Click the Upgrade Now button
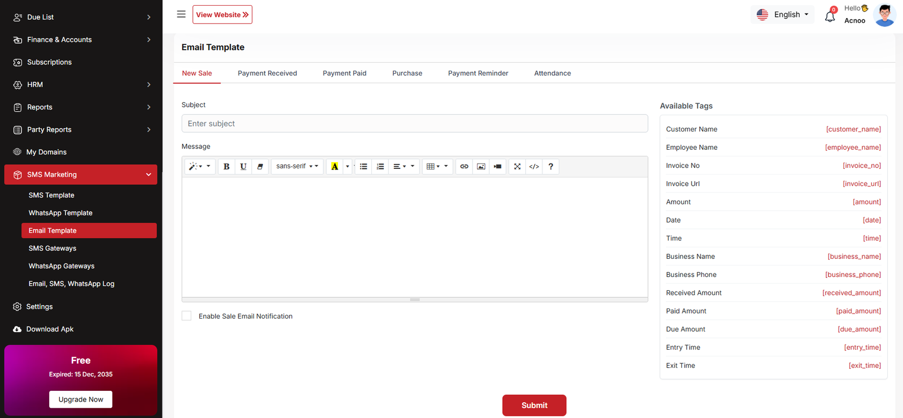 (x=81, y=399)
